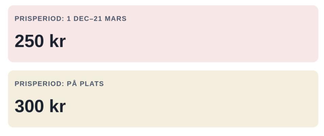Click PRISPERIOD in the pink card
Image resolution: width=324 pixels, height=136 pixels.
38,19
